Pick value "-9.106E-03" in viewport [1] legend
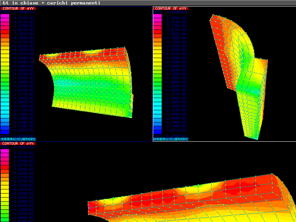Image resolution: width=296 pixels, height=222 pixels. pyautogui.click(x=23, y=66)
